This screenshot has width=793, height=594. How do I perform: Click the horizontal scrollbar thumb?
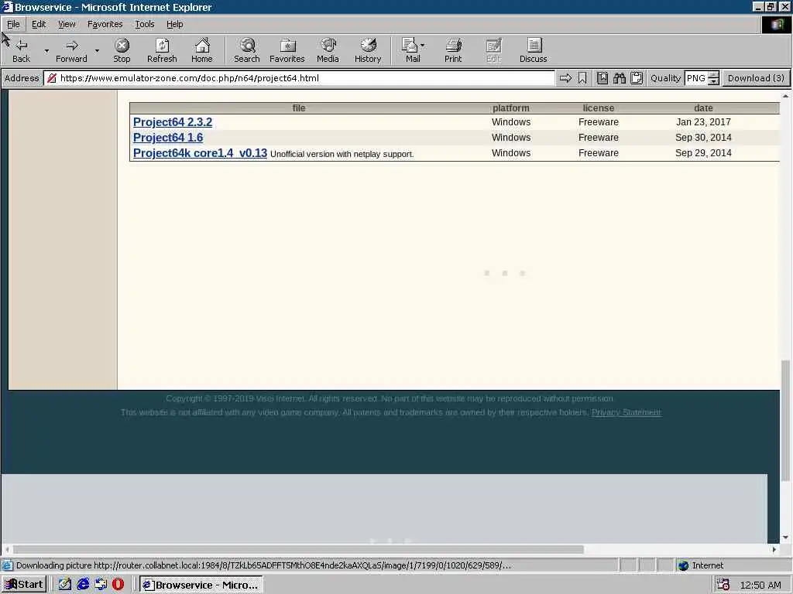[298, 549]
